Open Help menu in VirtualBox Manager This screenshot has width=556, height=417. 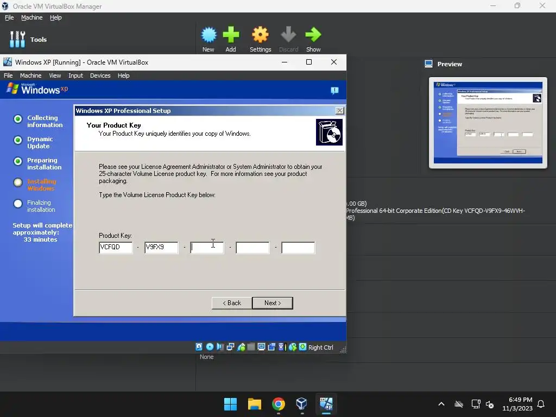pos(56,17)
